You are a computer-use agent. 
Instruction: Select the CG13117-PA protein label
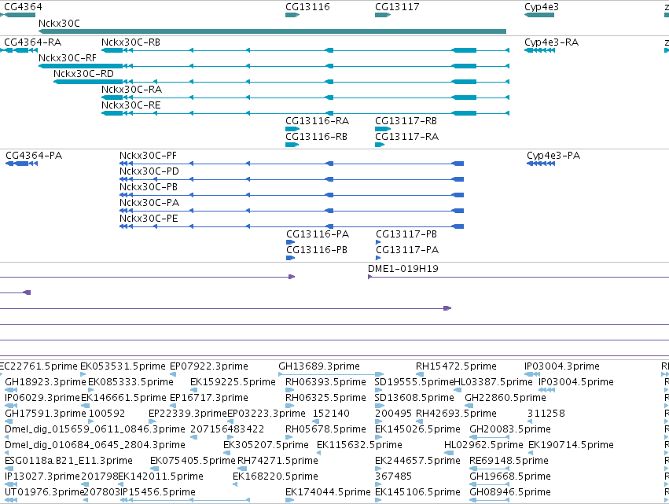(407, 250)
